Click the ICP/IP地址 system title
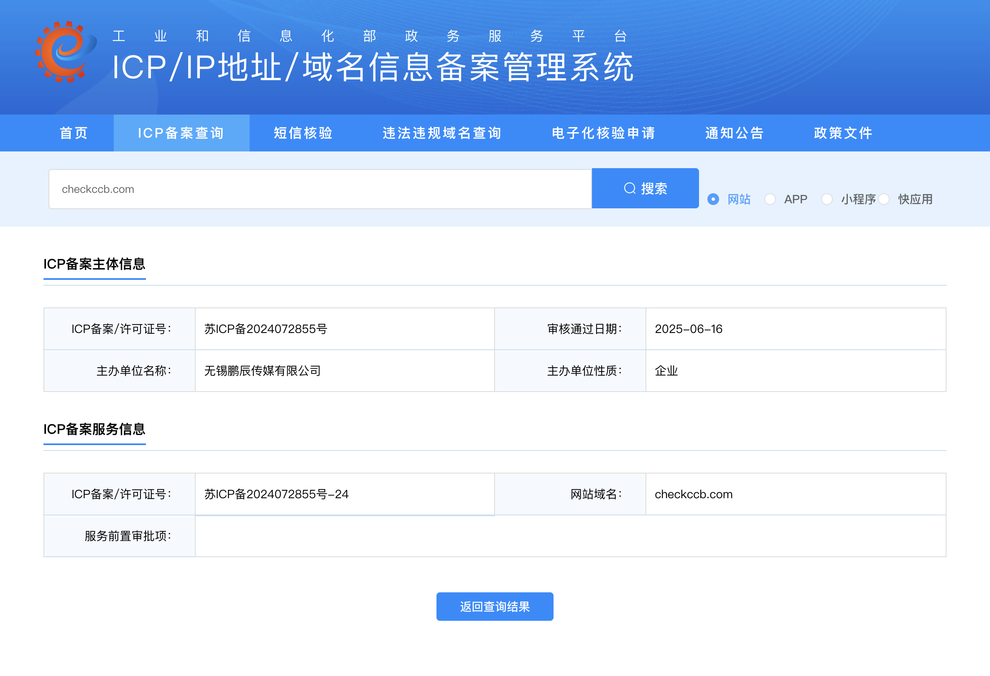 pyautogui.click(x=373, y=67)
